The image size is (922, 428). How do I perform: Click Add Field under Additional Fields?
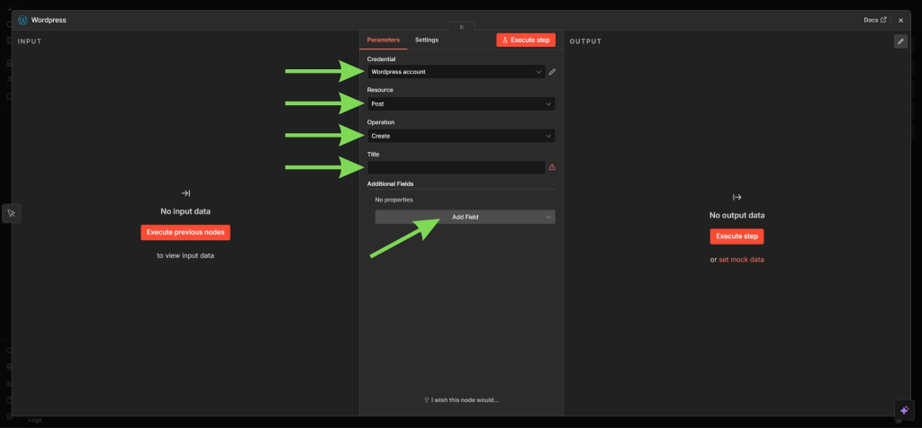click(x=465, y=217)
